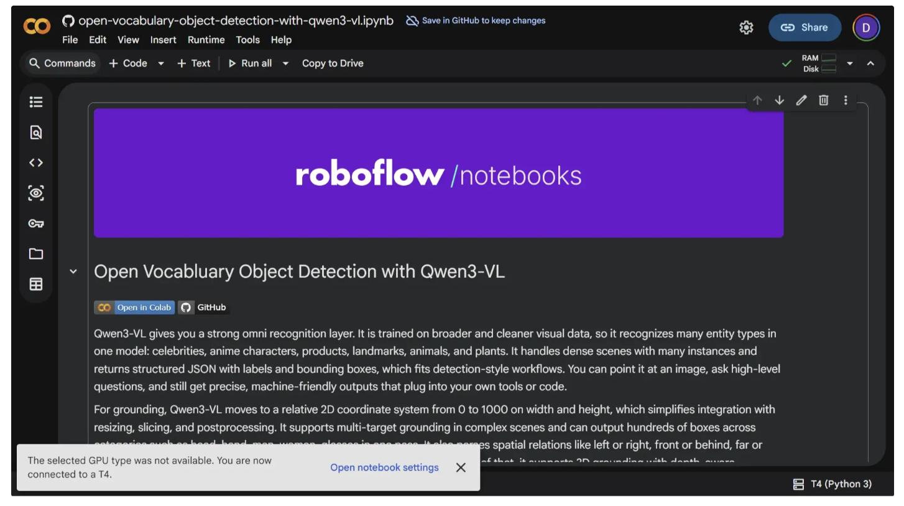Open the Table of contents sidebar icon
The image size is (904, 506).
[x=36, y=102]
